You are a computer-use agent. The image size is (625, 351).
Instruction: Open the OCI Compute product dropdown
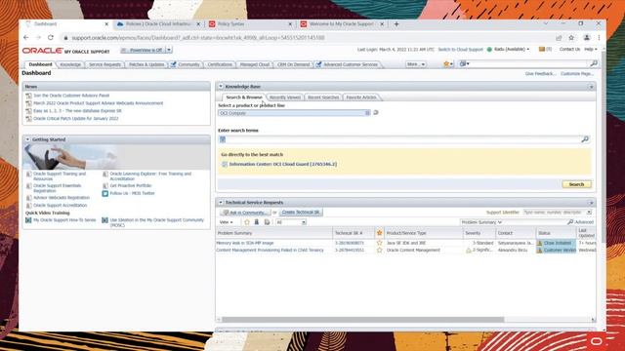367,113
